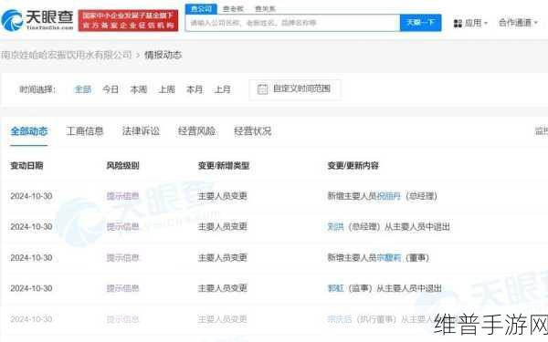Click the 情报动态 breadcrumb text
Viewport: 548px width, 342px height.
pyautogui.click(x=163, y=55)
